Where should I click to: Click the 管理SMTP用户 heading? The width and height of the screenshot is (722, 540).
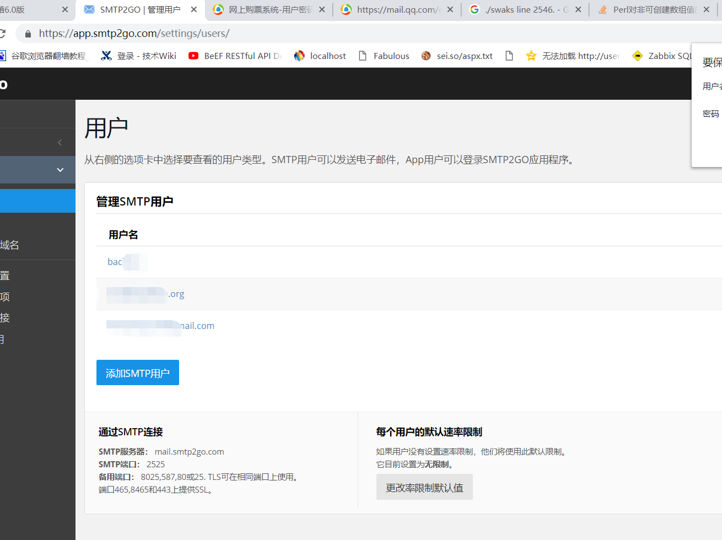[x=135, y=202]
